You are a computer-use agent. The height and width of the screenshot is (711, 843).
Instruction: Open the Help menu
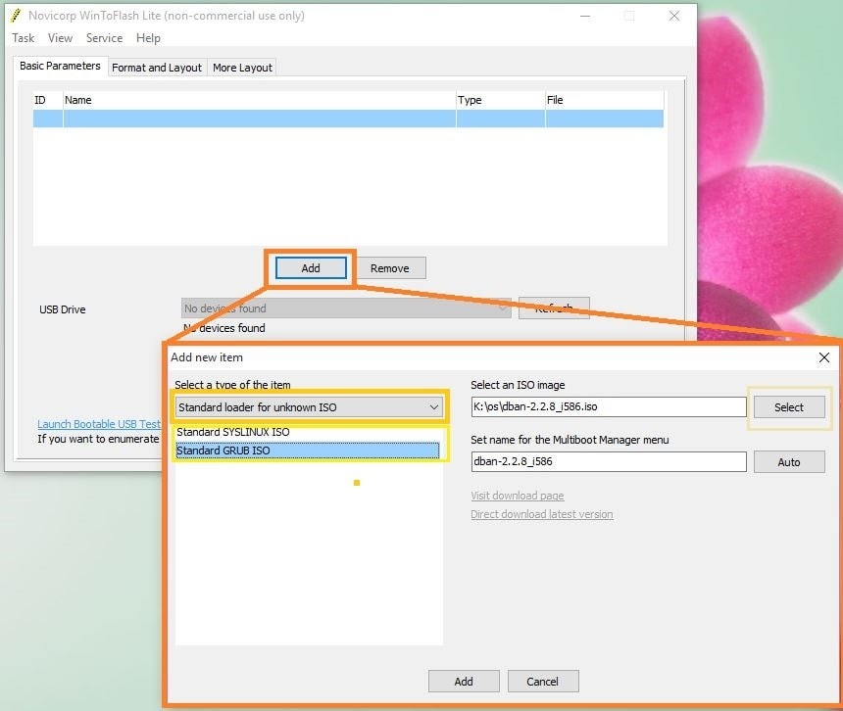coord(148,37)
